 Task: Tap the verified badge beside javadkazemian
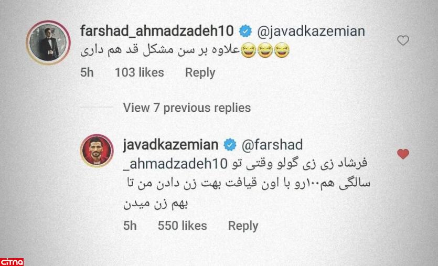tap(230, 145)
